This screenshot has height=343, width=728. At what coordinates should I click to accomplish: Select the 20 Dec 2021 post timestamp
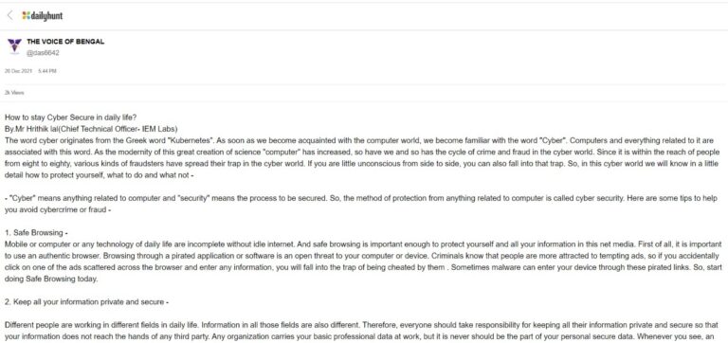30,71
